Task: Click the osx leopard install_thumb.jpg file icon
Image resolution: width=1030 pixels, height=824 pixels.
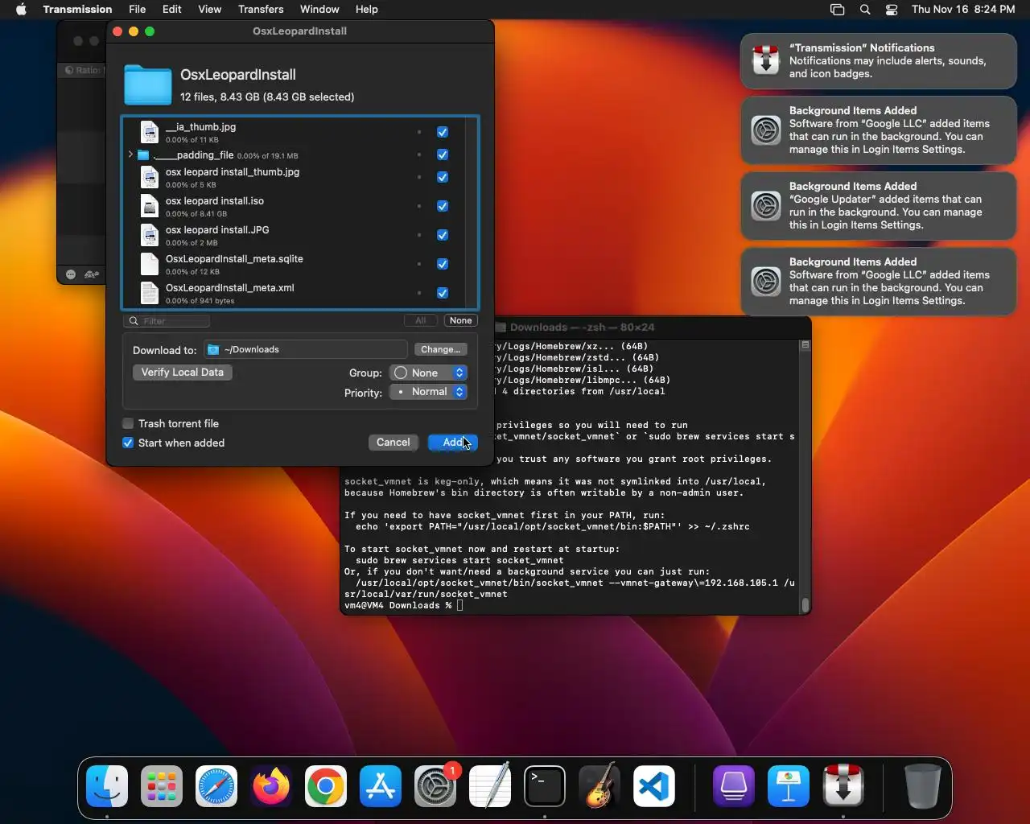Action: 150,177
